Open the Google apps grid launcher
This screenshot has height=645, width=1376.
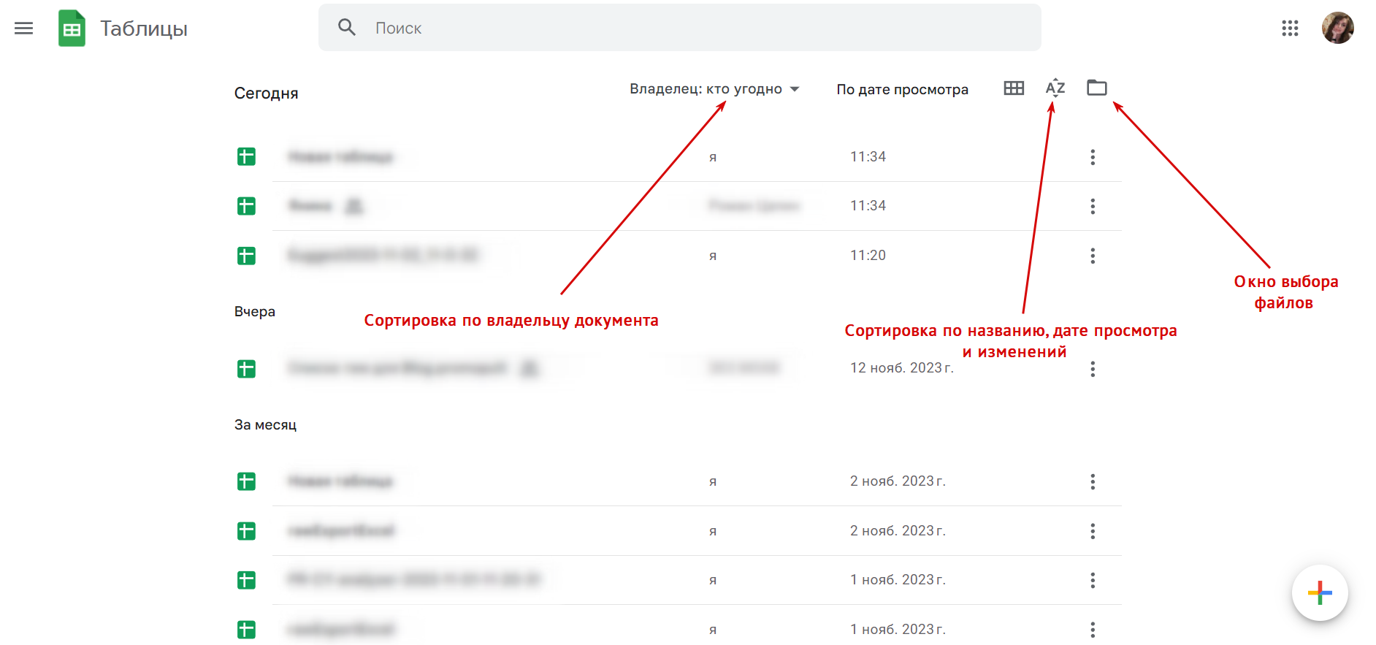click(1290, 28)
